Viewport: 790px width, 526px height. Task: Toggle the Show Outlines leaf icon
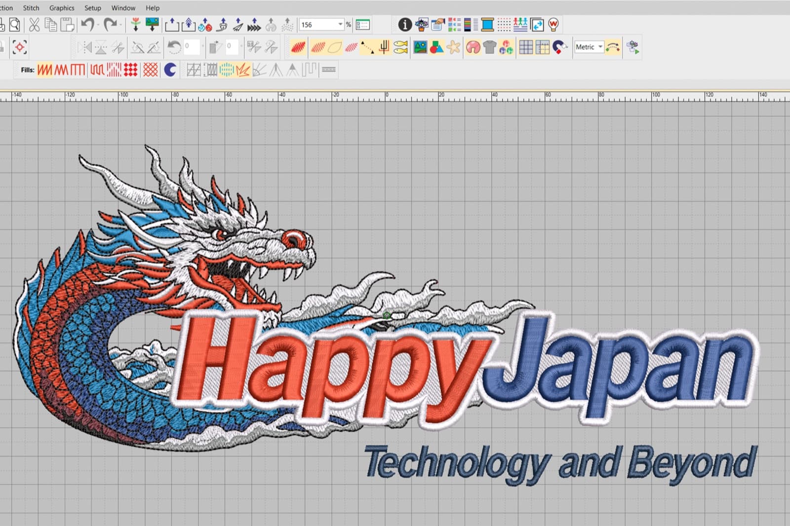tap(335, 47)
